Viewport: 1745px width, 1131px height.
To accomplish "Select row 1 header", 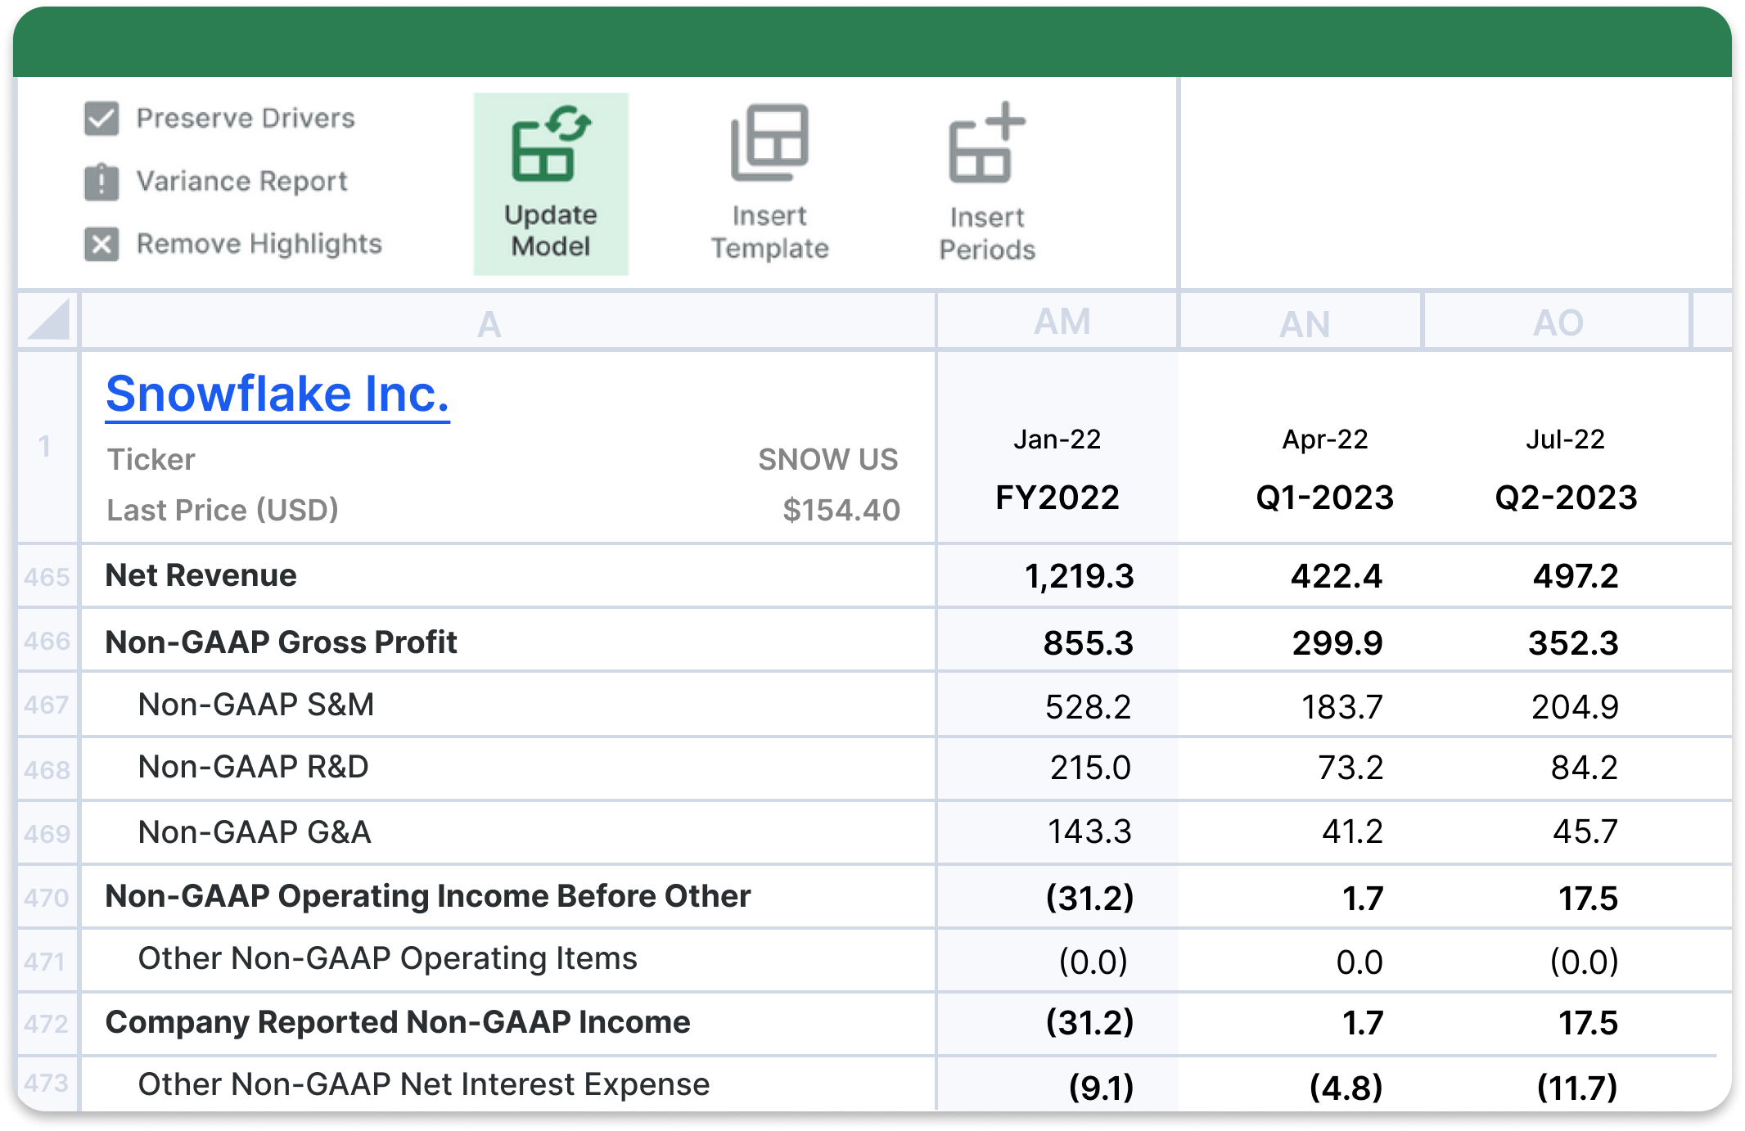I will (47, 447).
